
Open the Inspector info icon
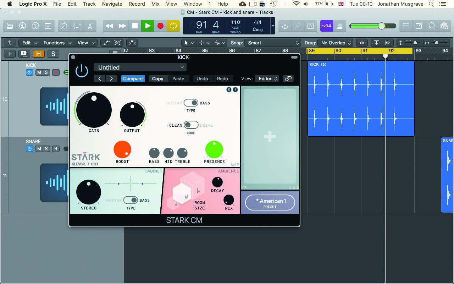click(x=23, y=26)
